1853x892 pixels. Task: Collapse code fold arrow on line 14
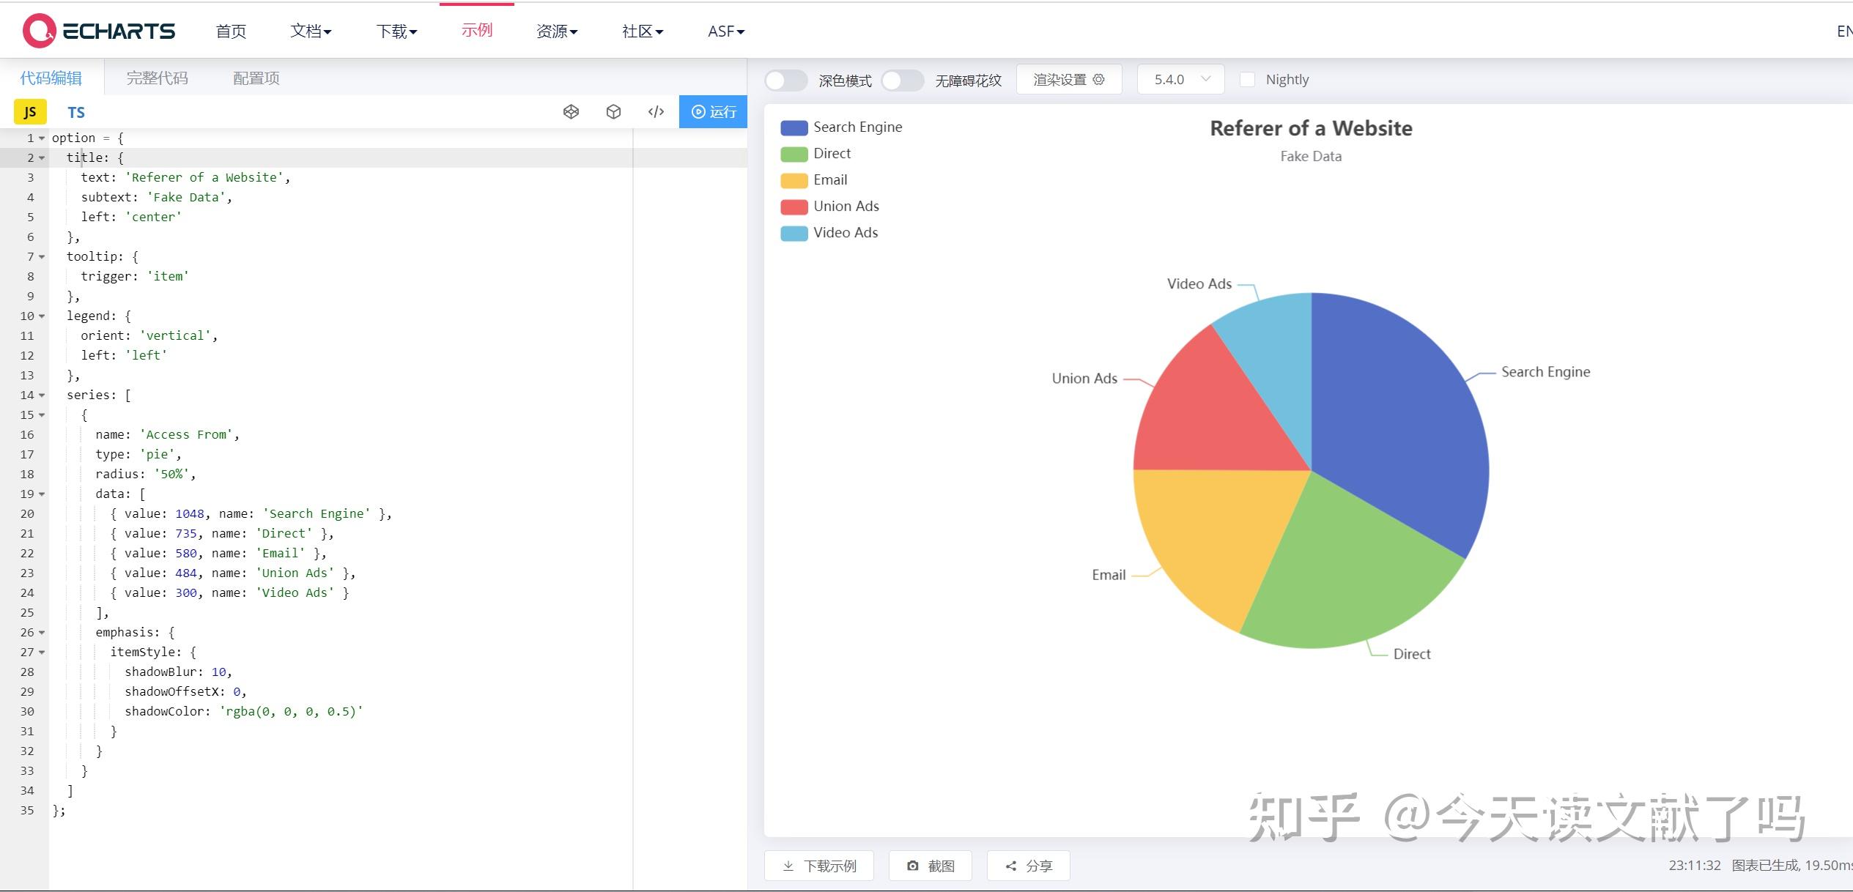pos(42,395)
